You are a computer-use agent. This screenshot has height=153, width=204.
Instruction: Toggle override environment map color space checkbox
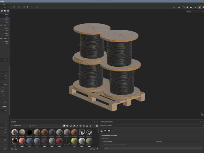[x=104, y=144]
